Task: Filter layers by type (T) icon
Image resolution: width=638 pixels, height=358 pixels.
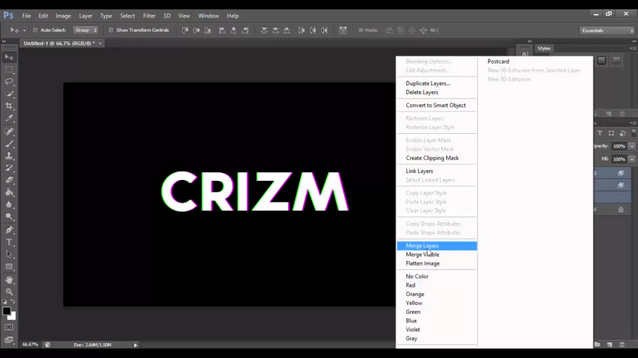Action: pyautogui.click(x=600, y=133)
